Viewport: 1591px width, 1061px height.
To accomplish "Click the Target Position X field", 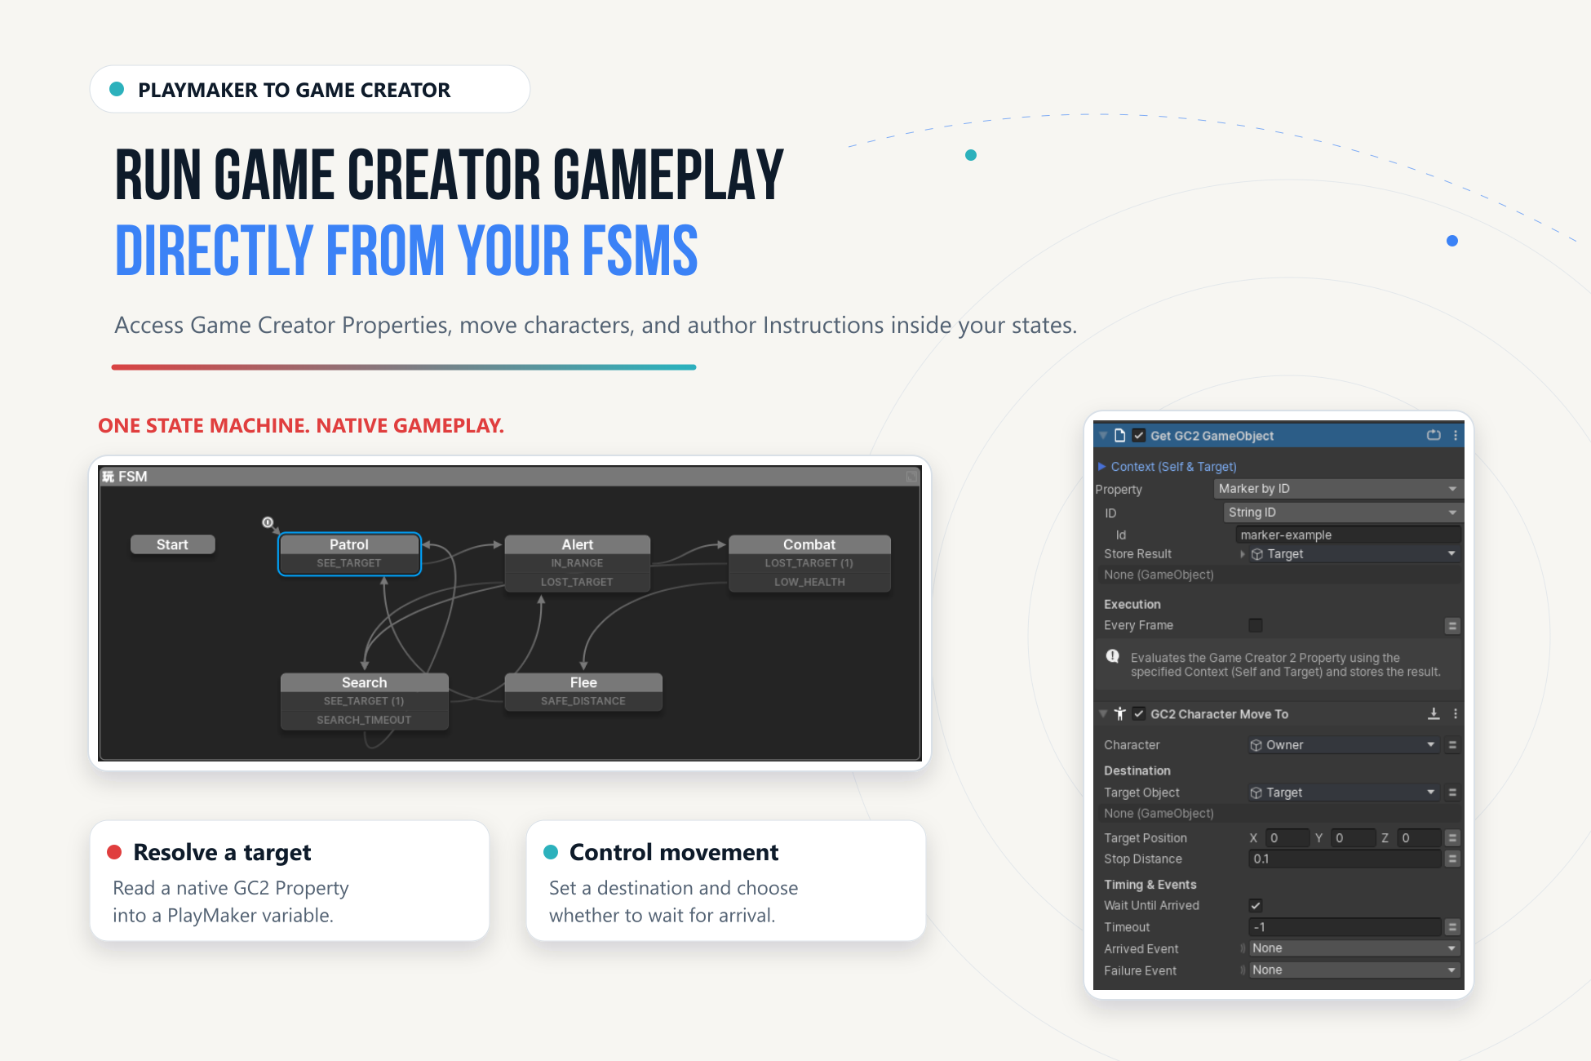I will tap(1287, 838).
